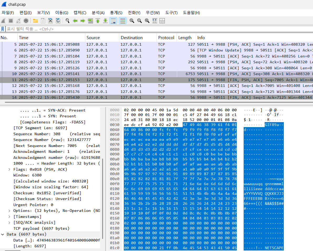
Task: Sort by the Time column header
Action: (51, 38)
